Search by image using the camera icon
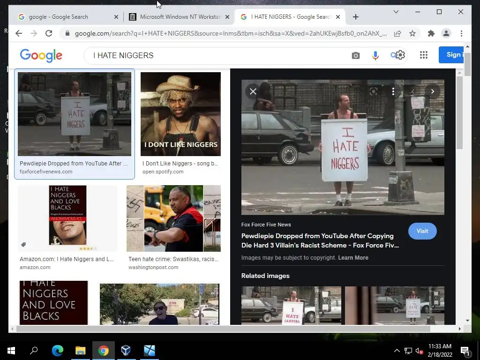Image resolution: width=480 pixels, height=360 pixels. pos(355,55)
